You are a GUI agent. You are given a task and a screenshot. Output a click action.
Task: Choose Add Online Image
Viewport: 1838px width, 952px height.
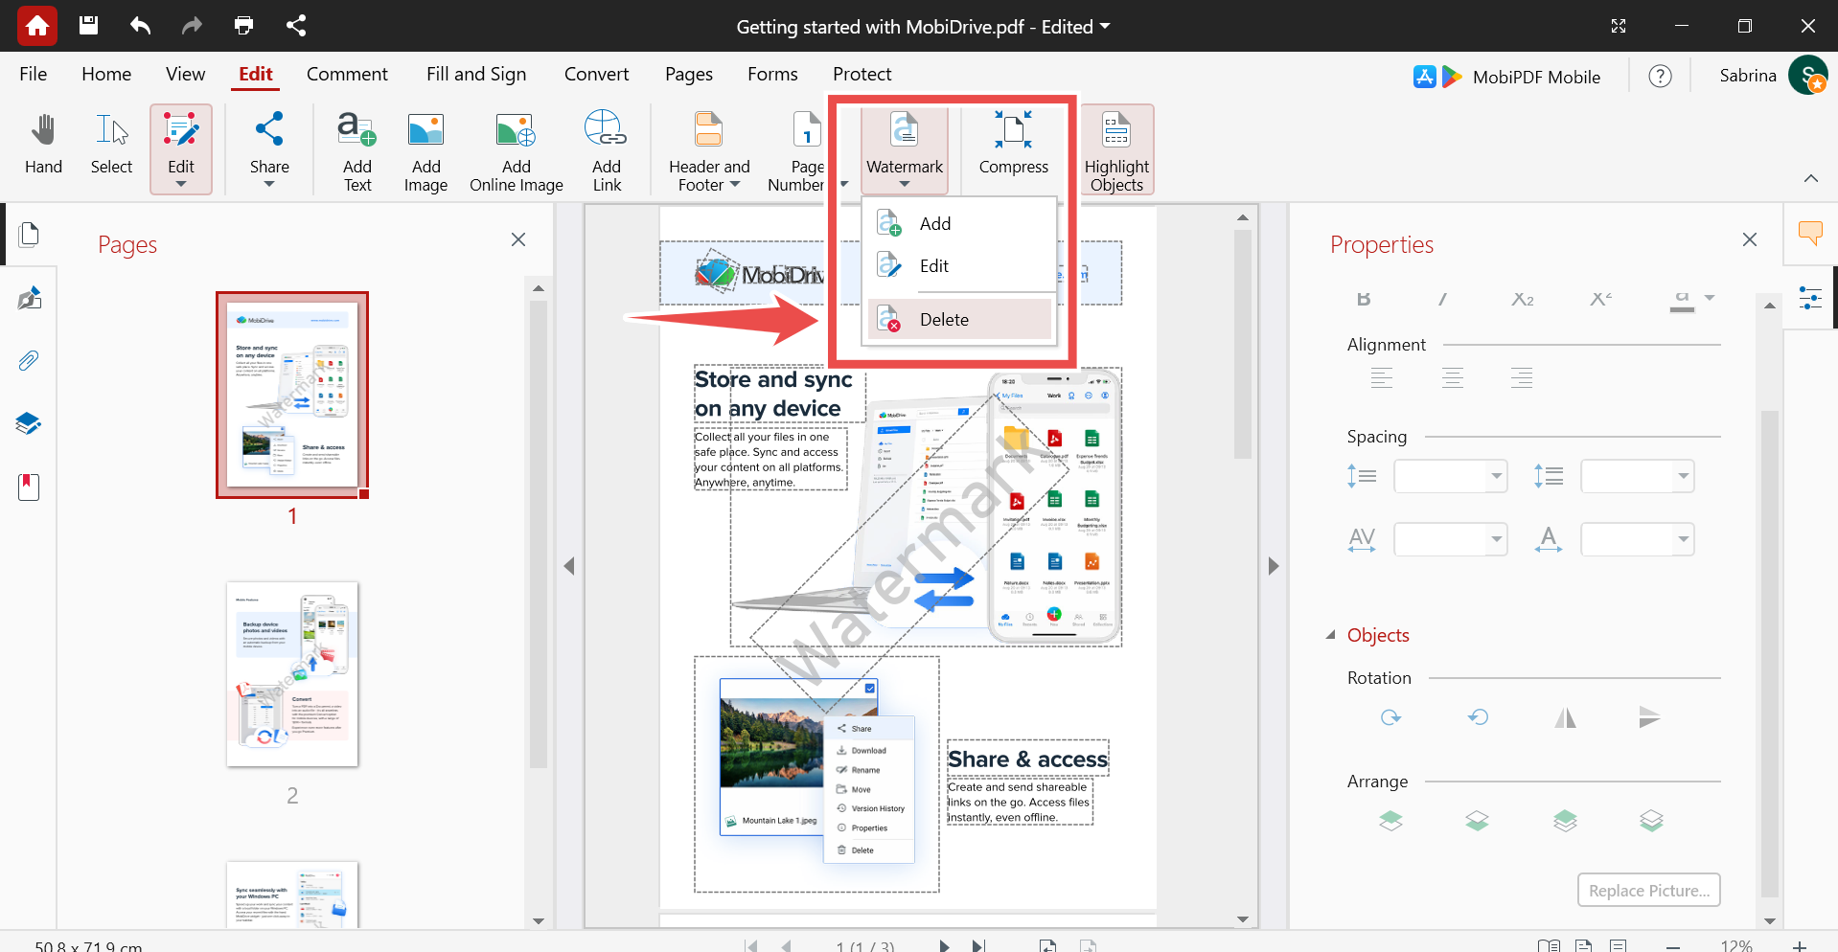click(x=517, y=151)
